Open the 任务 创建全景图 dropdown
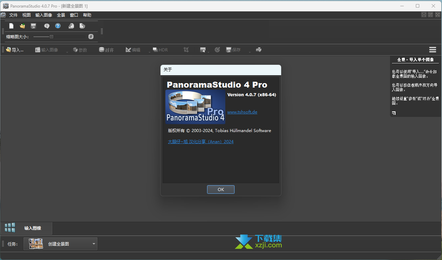Image resolution: width=442 pixels, height=260 pixels. pos(60,244)
